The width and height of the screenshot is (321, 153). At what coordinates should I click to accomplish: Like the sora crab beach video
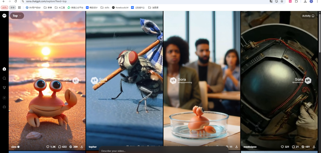pyautogui.click(x=51, y=147)
